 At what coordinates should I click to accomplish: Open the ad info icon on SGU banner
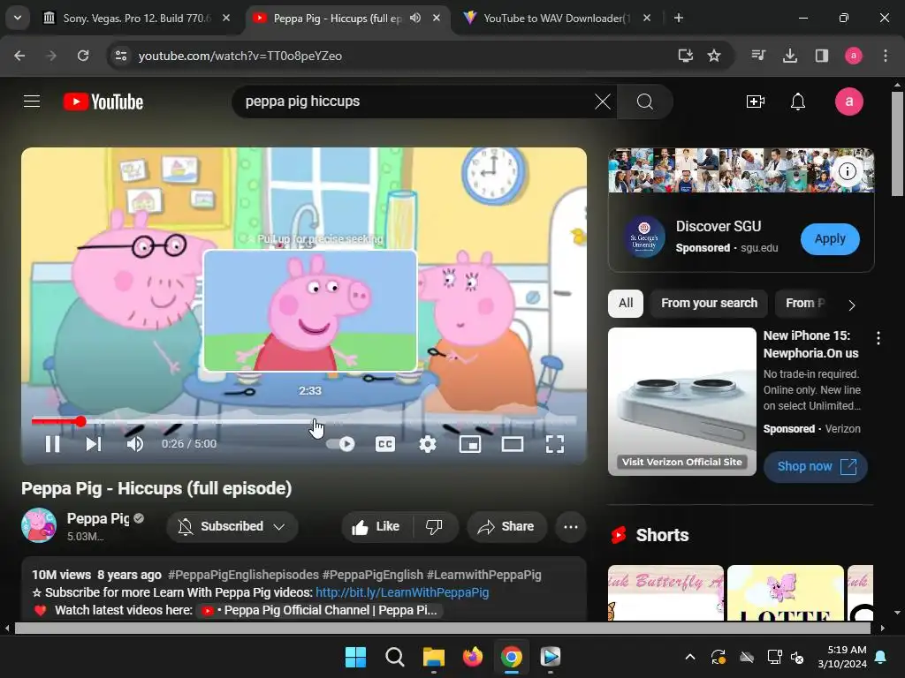tap(847, 171)
